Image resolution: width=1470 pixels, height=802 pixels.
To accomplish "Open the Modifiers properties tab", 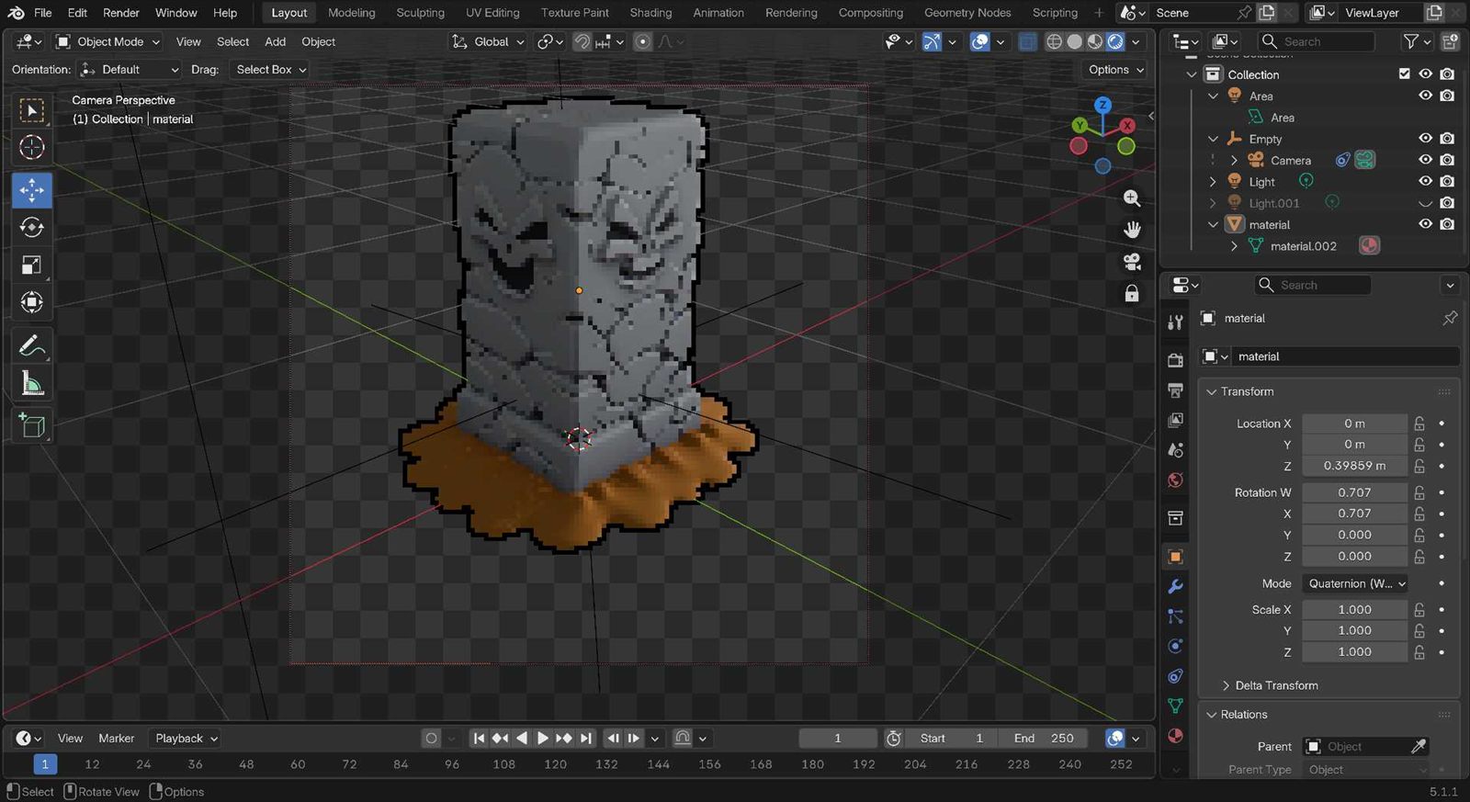I will pos(1175,586).
